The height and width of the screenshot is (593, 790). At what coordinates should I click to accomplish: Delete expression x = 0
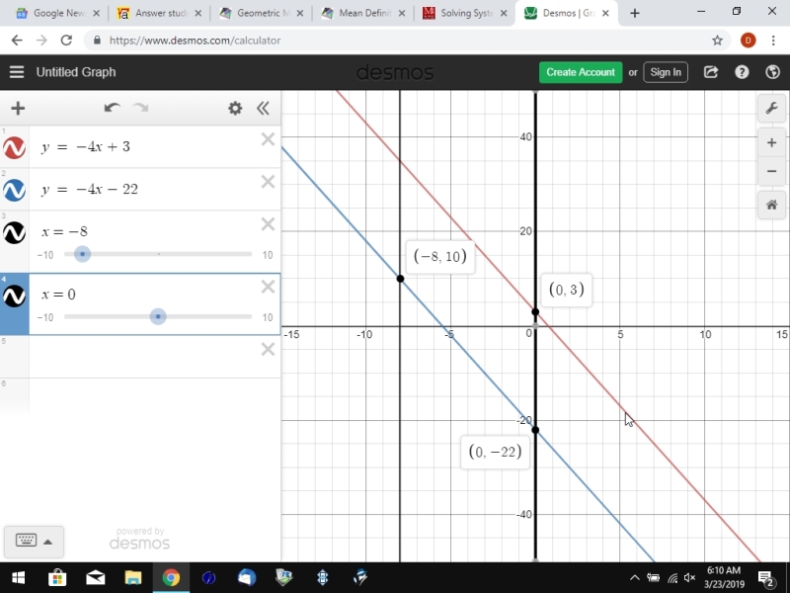click(268, 287)
